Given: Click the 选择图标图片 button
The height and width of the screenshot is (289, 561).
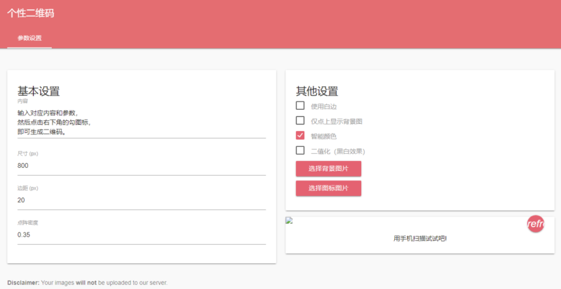Looking at the screenshot, I should (328, 188).
